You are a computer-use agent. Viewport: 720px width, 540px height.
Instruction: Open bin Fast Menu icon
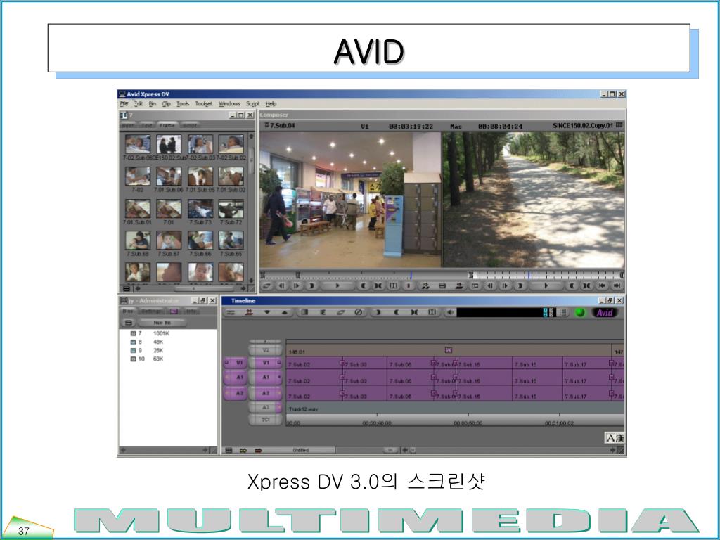[126, 289]
